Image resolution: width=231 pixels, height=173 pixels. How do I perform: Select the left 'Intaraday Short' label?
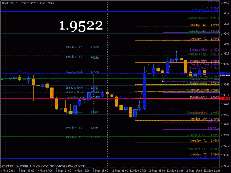point(76,97)
